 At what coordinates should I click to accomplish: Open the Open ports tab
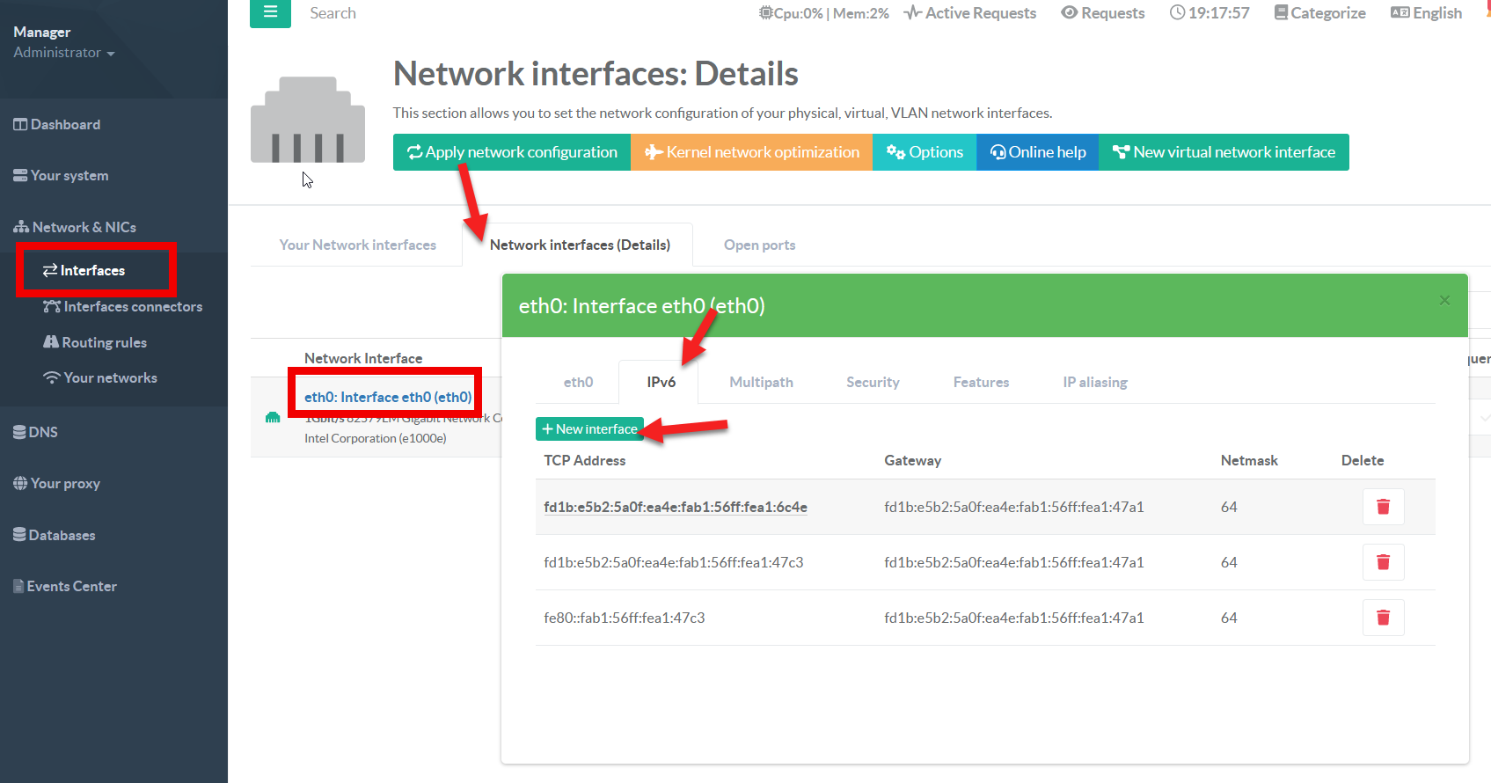pos(759,245)
